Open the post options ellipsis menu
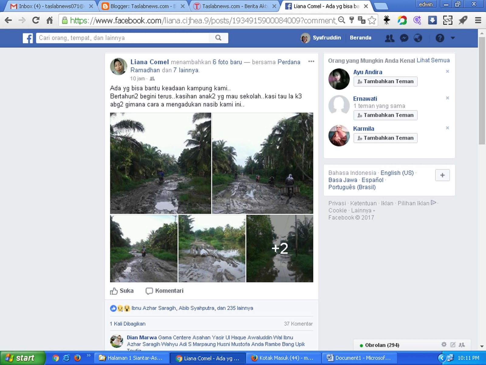The width and height of the screenshot is (486, 365). coord(311,61)
